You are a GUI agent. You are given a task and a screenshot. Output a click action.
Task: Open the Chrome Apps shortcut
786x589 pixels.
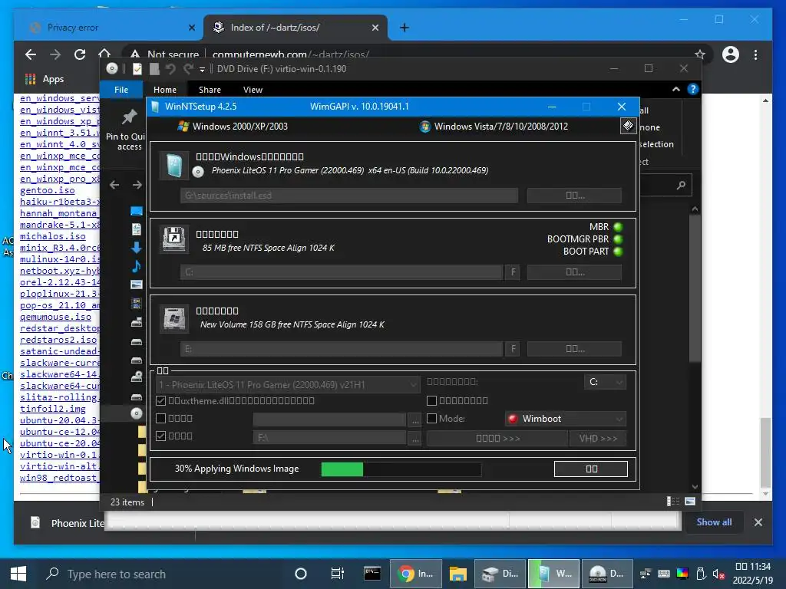[x=45, y=79]
